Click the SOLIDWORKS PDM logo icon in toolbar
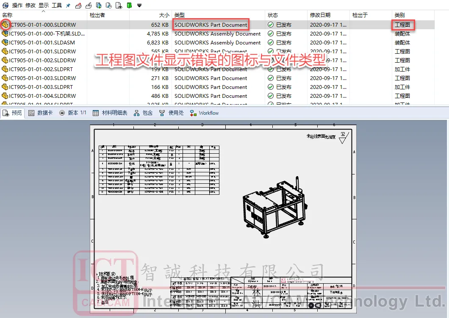This screenshot has width=449, height=318. tap(5, 5)
